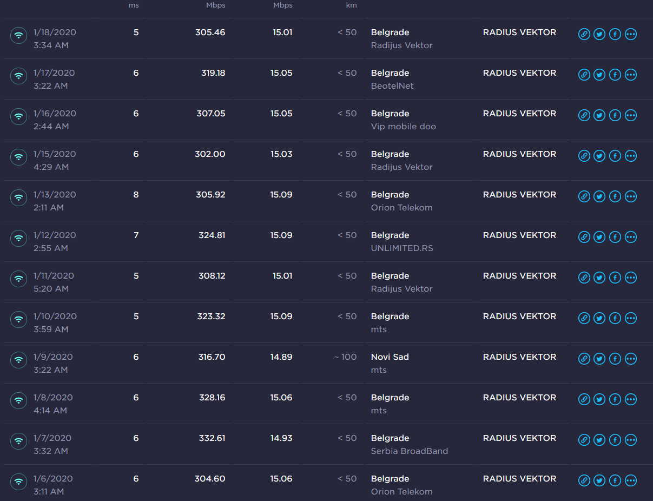Share 1/17/2020 result on Twitter

599,75
